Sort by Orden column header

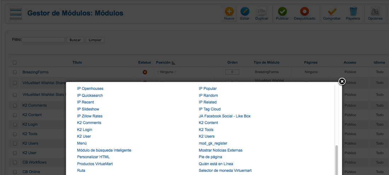point(232,62)
